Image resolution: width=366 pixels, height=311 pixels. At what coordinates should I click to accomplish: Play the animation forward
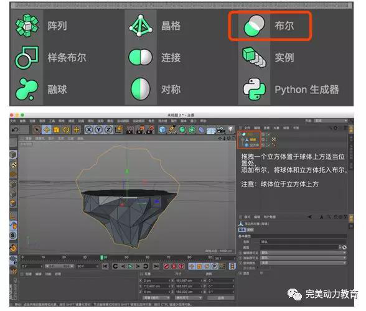(x=131, y=266)
